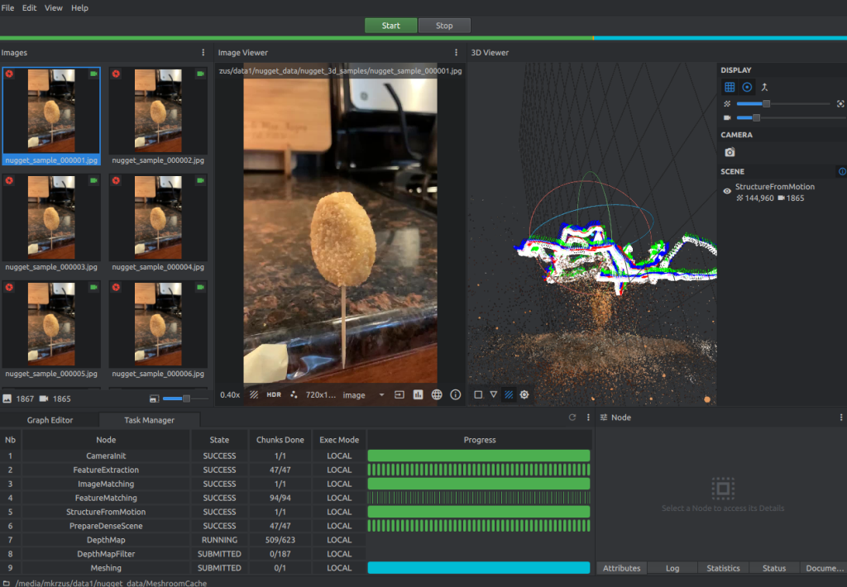Click the scene info icon beside SCENE
This screenshot has width=847, height=587.
[842, 171]
